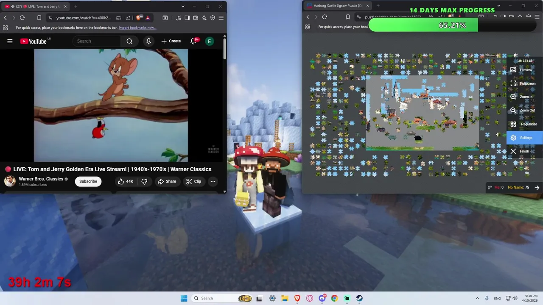Switch the puzzle to Fullscreen
The width and height of the screenshot is (543, 305).
click(523, 83)
